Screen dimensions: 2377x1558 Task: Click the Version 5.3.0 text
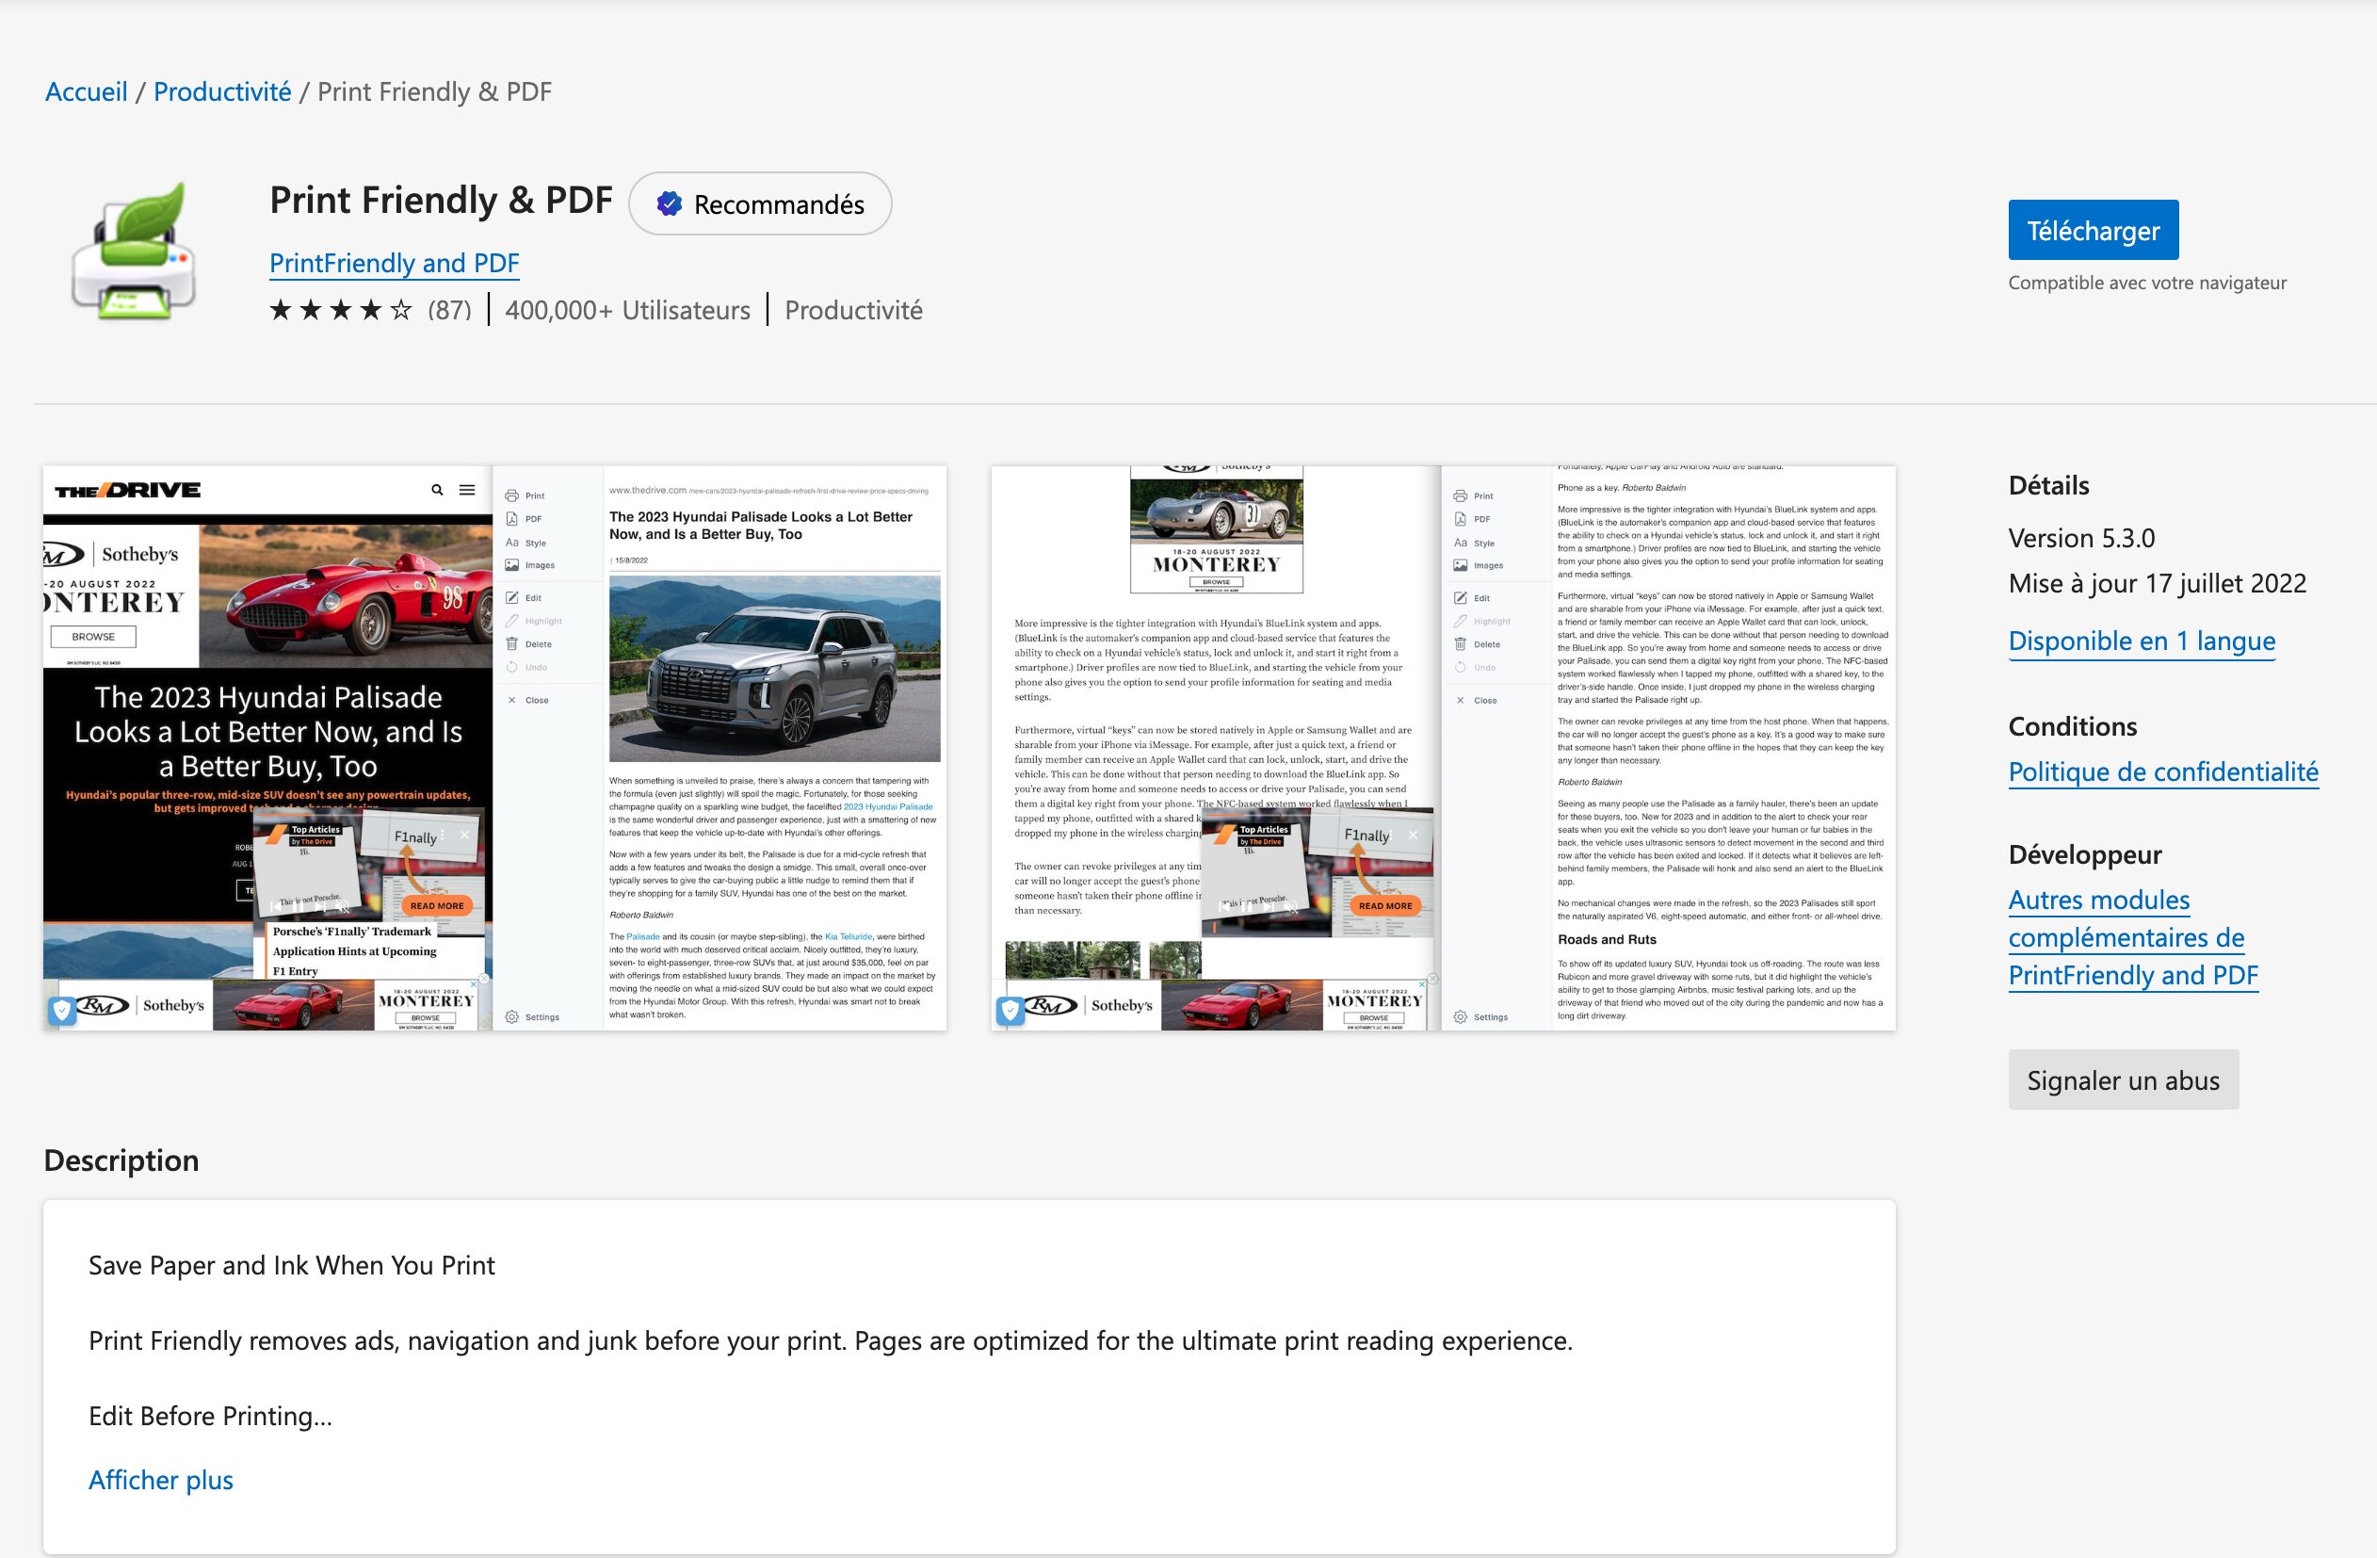click(x=2081, y=537)
